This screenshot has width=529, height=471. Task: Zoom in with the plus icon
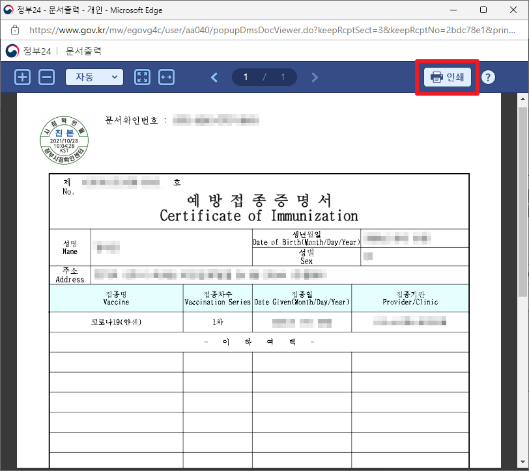tap(23, 77)
